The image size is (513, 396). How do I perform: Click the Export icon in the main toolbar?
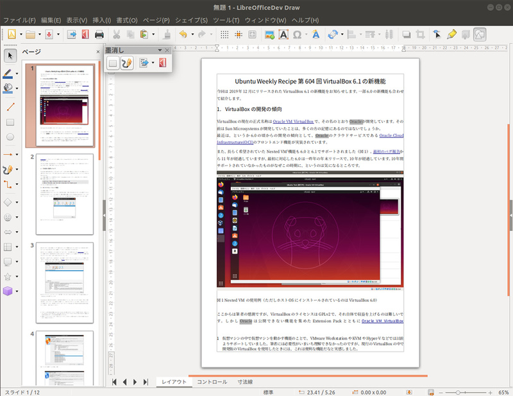point(72,34)
